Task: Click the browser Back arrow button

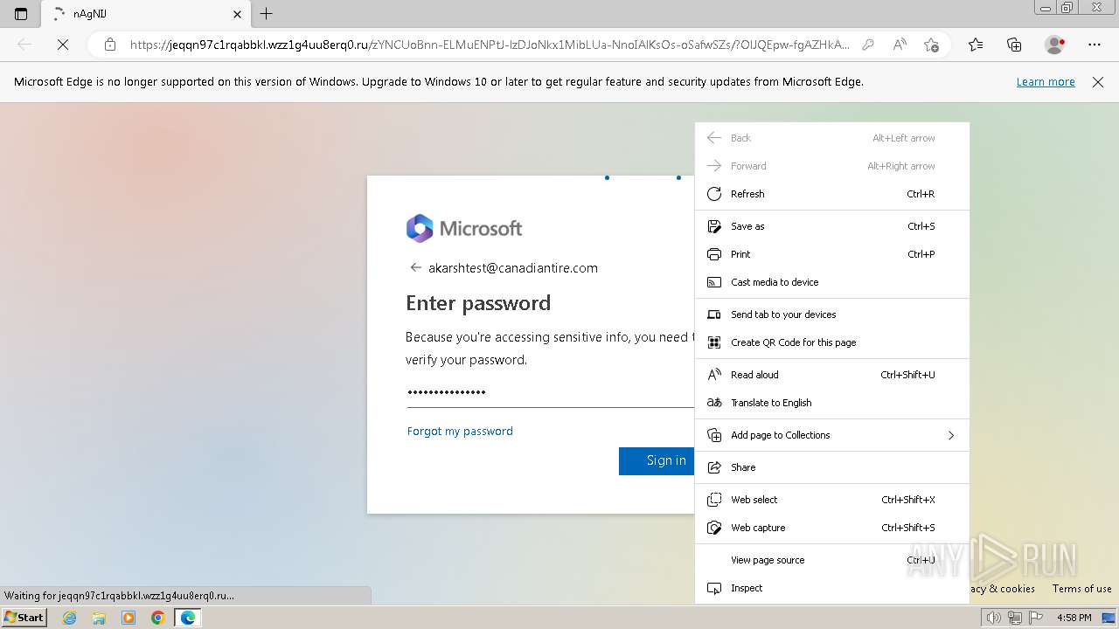Action: (x=24, y=45)
